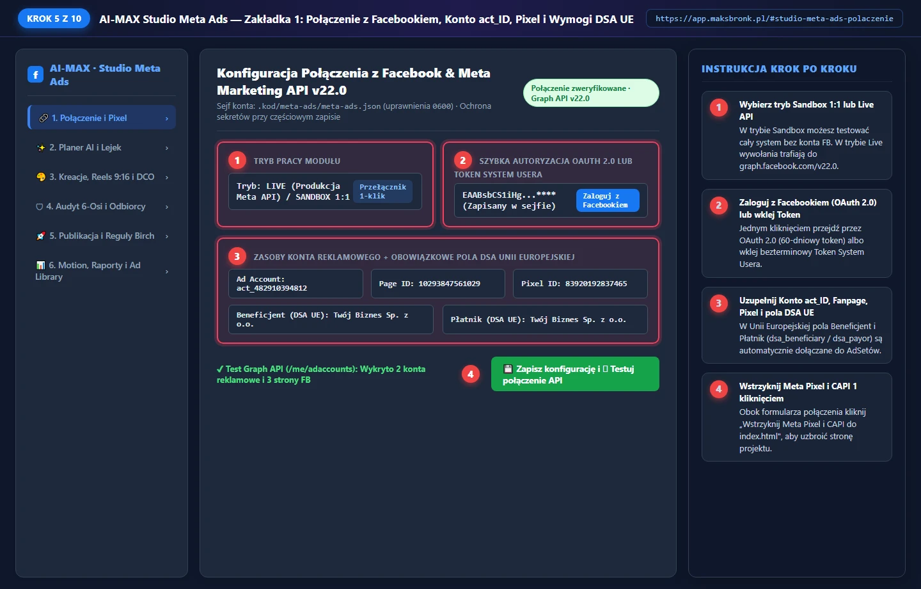921x589 pixels.
Task: Click the Test Graph API result message
Action: point(321,375)
